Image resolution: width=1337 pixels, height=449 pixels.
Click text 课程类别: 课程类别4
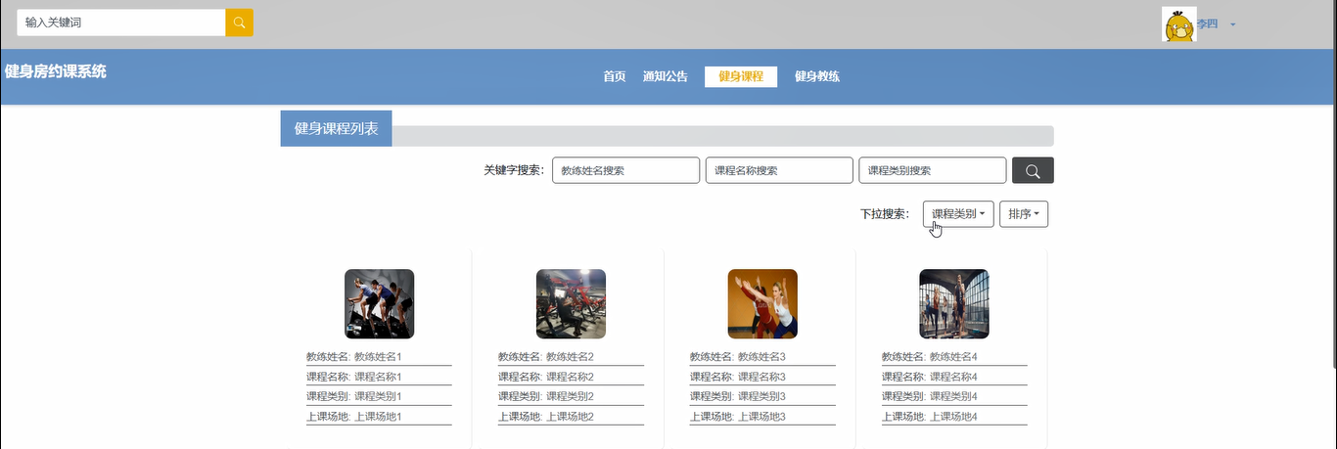coord(930,396)
